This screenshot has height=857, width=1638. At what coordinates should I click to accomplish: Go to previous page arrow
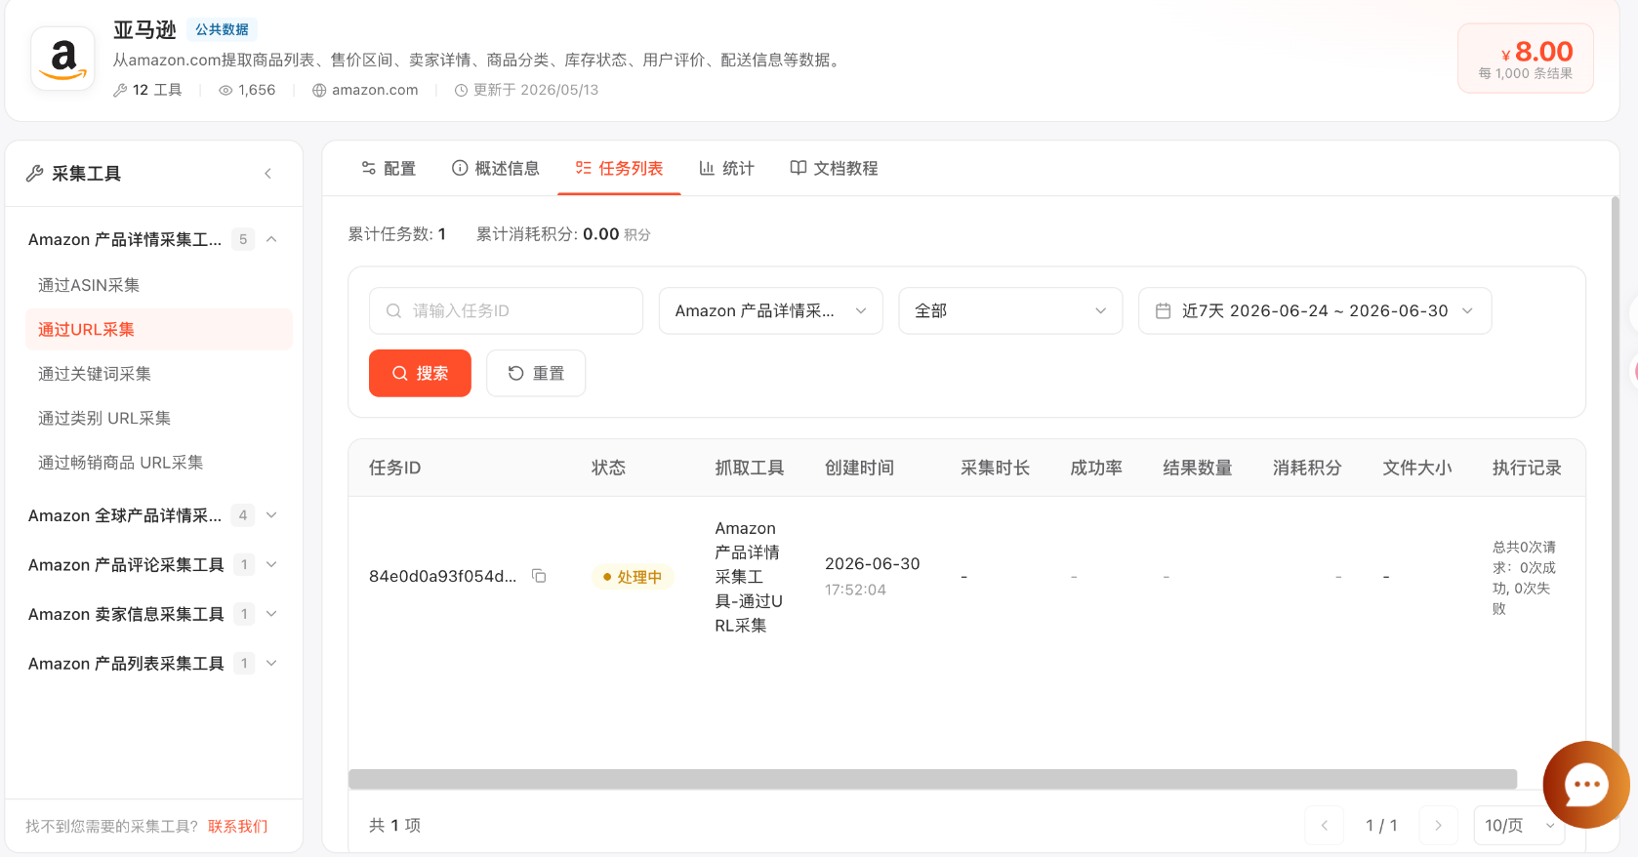coord(1325,826)
